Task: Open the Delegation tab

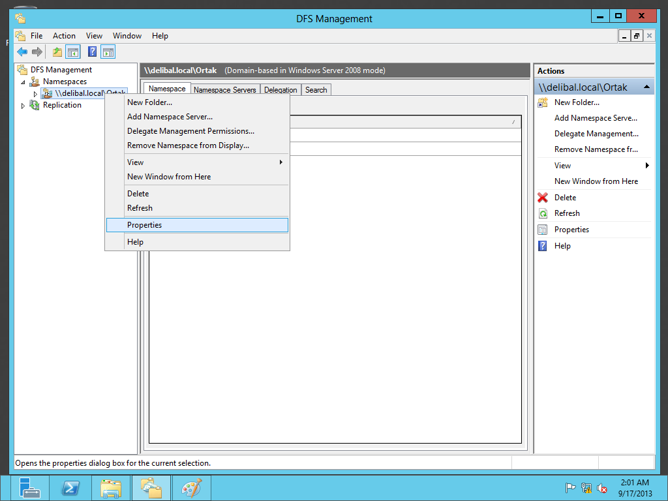Action: 281,90
